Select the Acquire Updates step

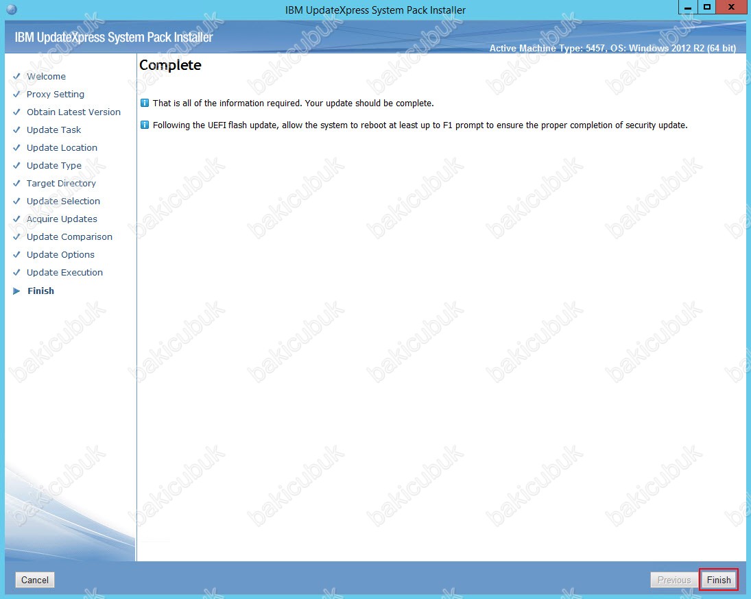(x=62, y=219)
